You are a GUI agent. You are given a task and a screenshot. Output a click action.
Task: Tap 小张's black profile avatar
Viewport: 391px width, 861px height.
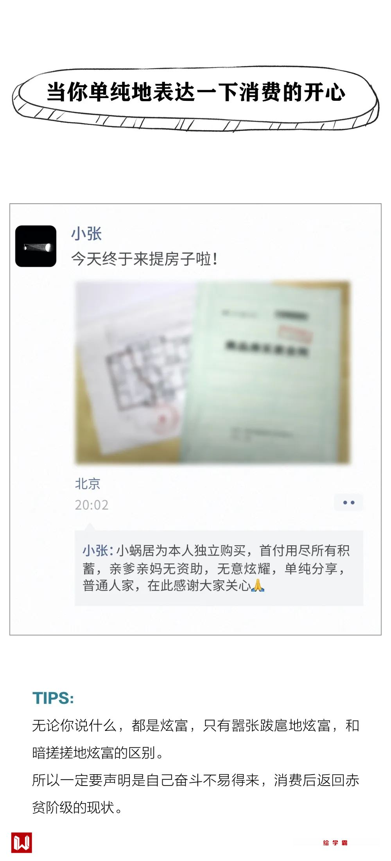pos(36,246)
